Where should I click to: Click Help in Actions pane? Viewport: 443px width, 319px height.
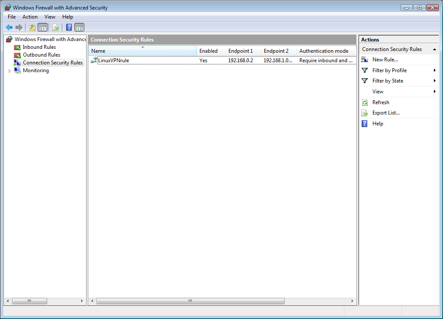[378, 123]
